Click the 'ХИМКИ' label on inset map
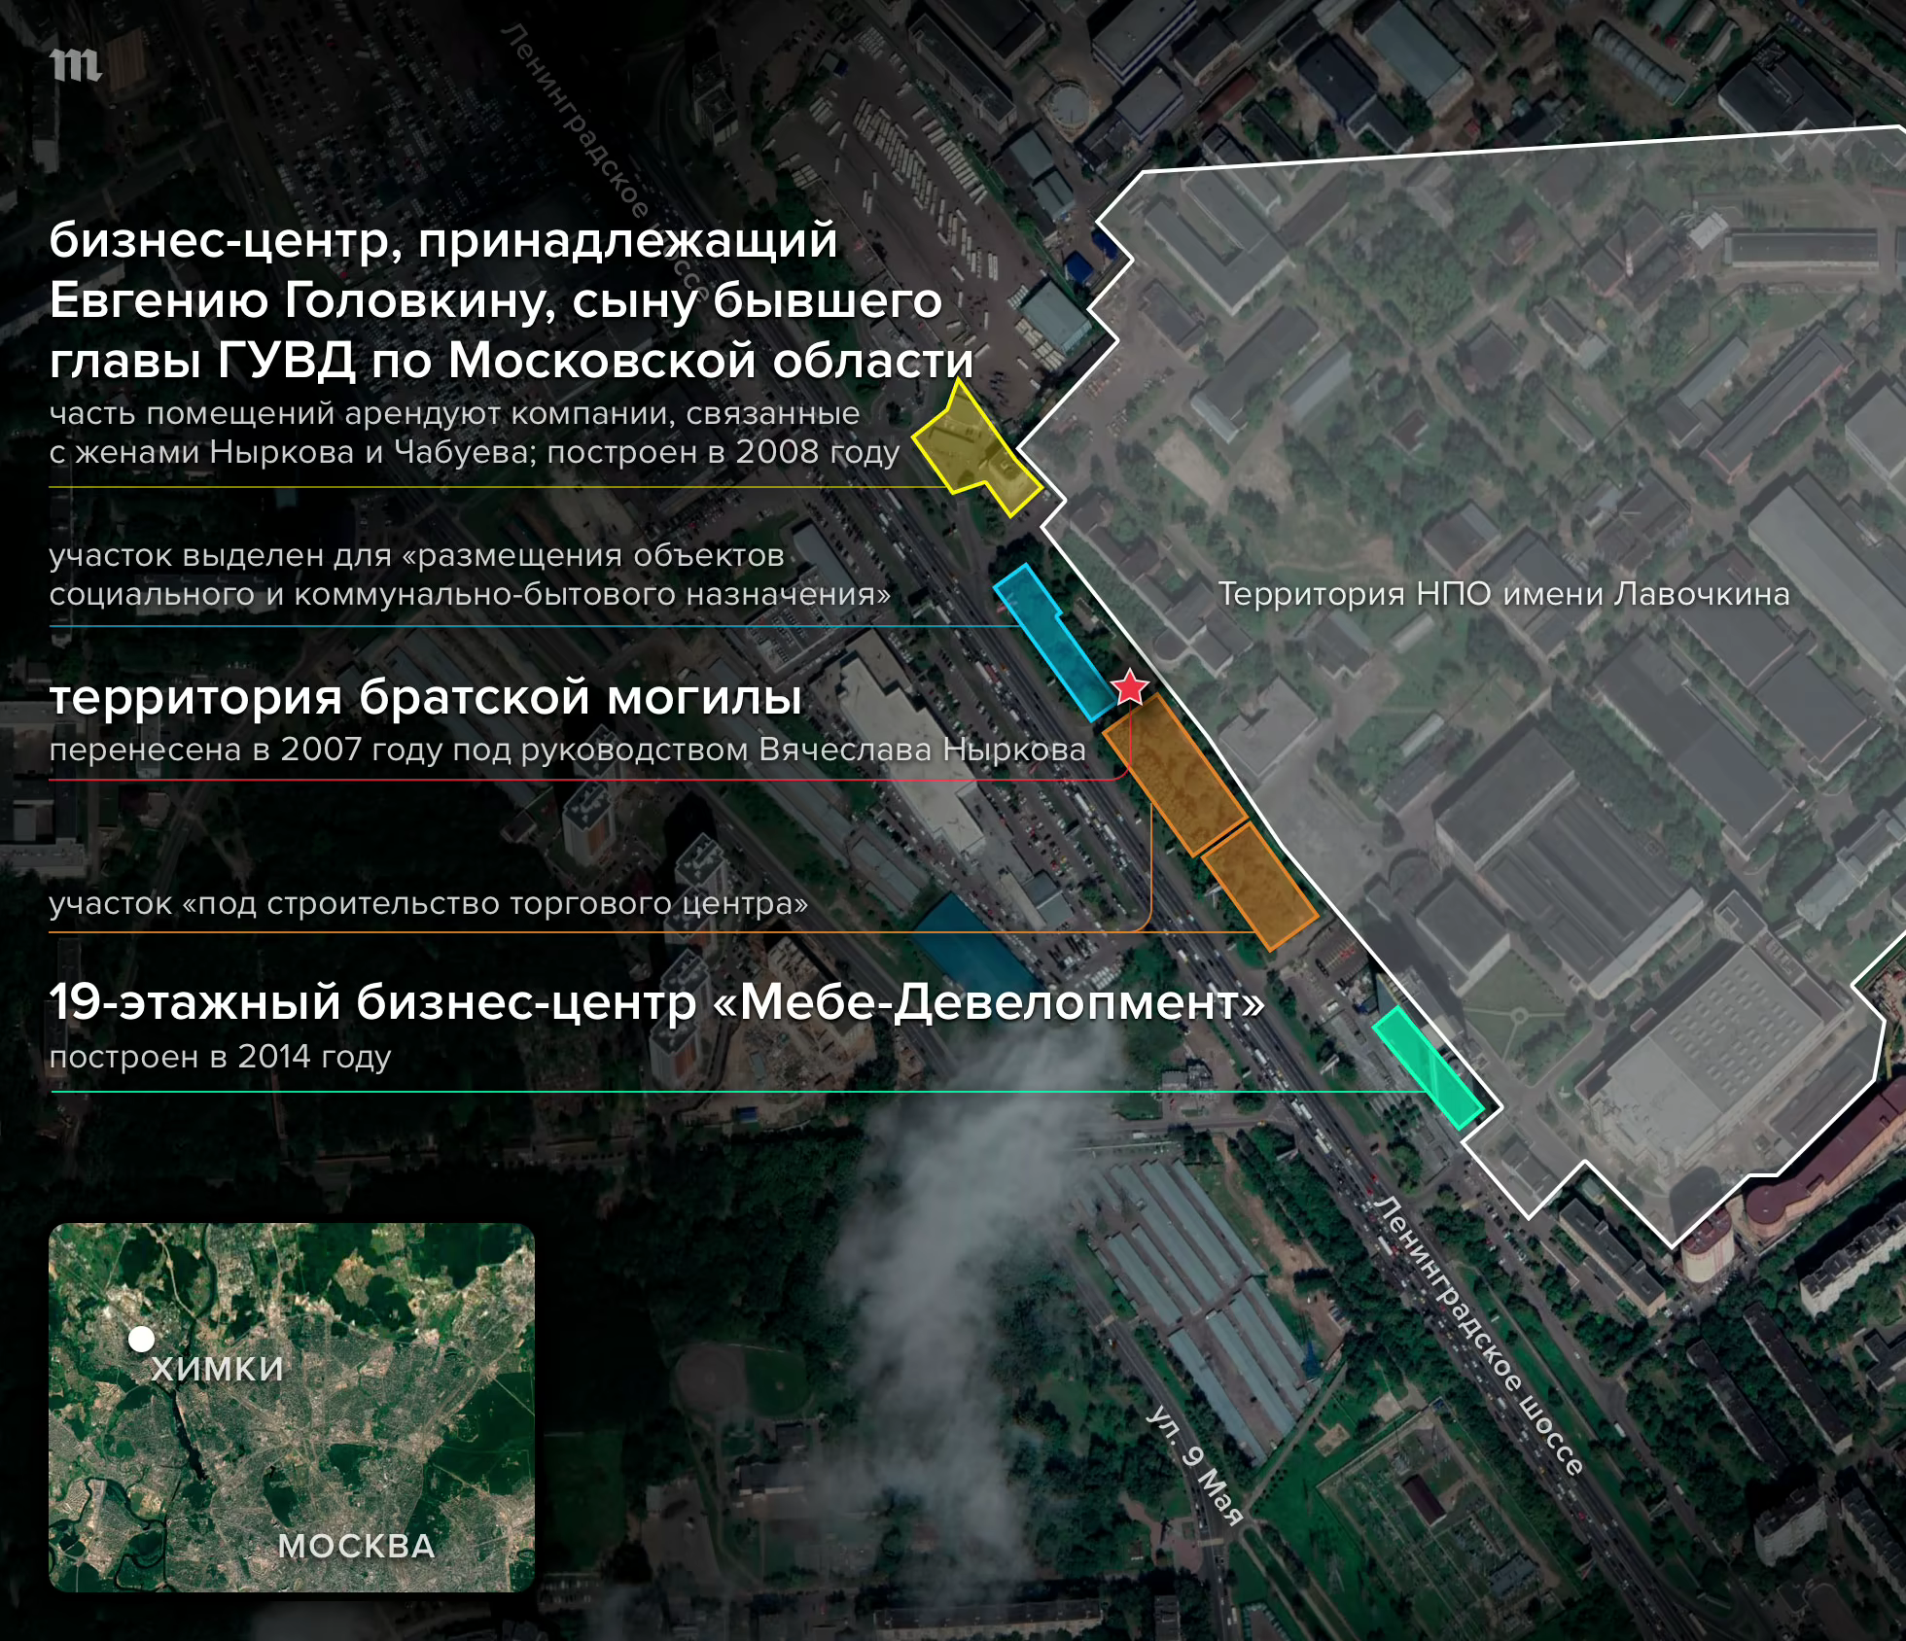This screenshot has height=1641, width=1906. pos(218,1369)
